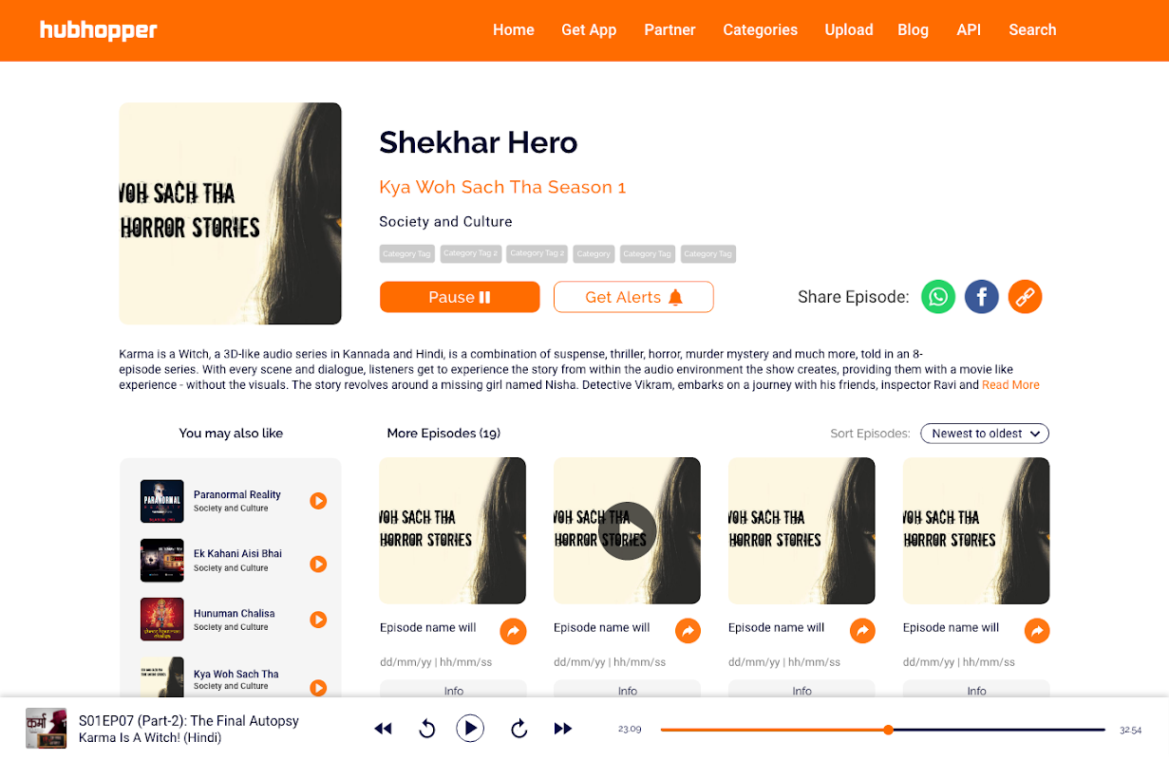Enable Get Alerts notifications
The width and height of the screenshot is (1169, 759).
tap(633, 297)
